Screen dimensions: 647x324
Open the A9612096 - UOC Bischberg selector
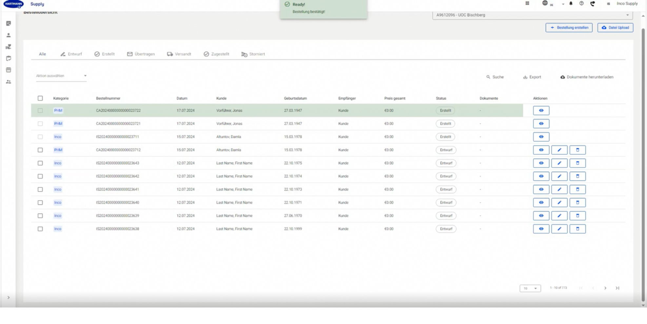pyautogui.click(x=532, y=15)
